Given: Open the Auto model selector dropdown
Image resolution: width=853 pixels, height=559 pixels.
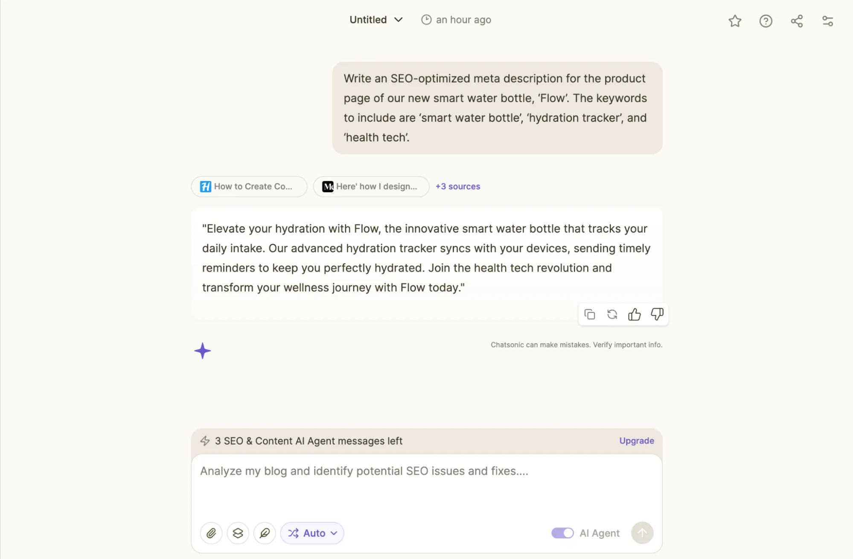Looking at the screenshot, I should pos(312,533).
